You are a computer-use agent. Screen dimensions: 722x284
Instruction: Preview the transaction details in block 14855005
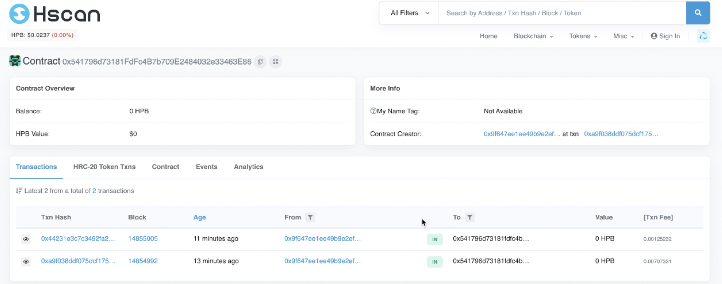pos(26,239)
